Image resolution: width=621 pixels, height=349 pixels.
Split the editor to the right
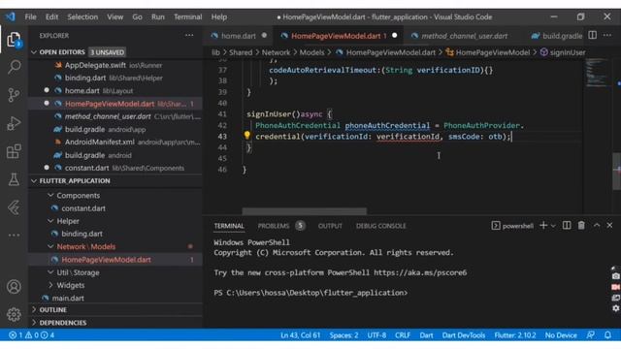[593, 35]
